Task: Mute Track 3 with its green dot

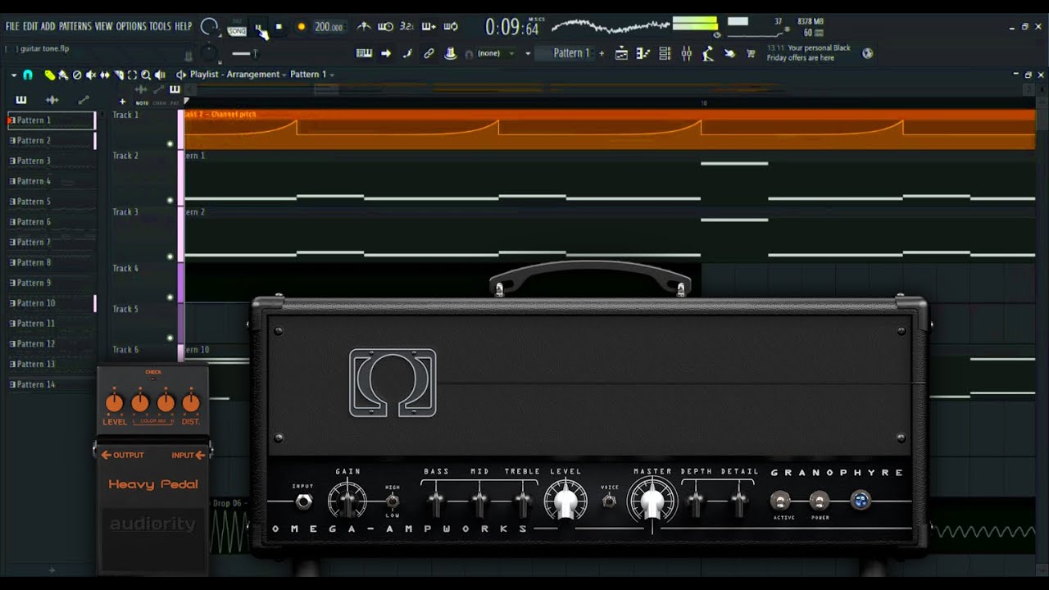Action: pos(170,257)
